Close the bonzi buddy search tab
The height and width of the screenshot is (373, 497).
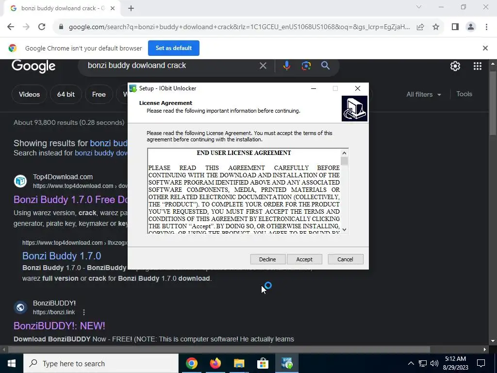(112, 9)
